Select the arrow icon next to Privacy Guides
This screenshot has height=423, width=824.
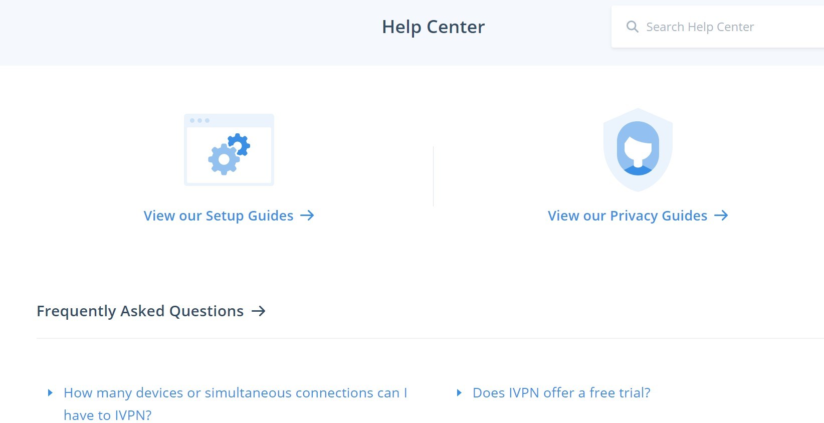coord(722,216)
